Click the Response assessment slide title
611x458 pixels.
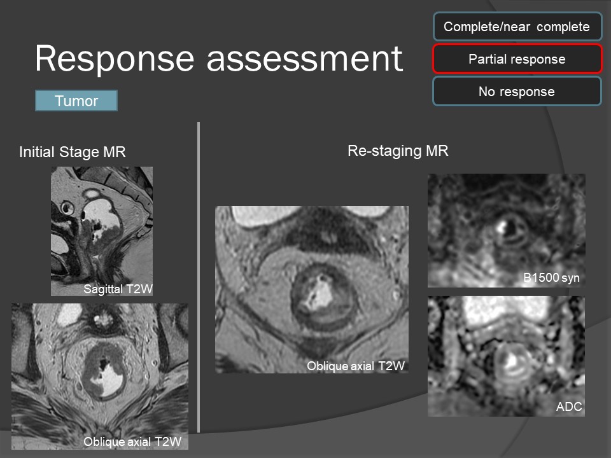218,59
